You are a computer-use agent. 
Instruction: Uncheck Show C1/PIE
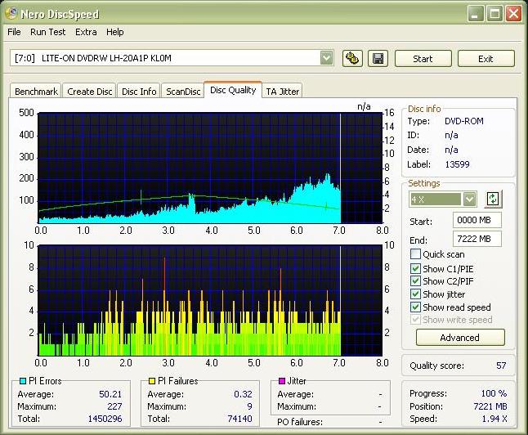415,268
